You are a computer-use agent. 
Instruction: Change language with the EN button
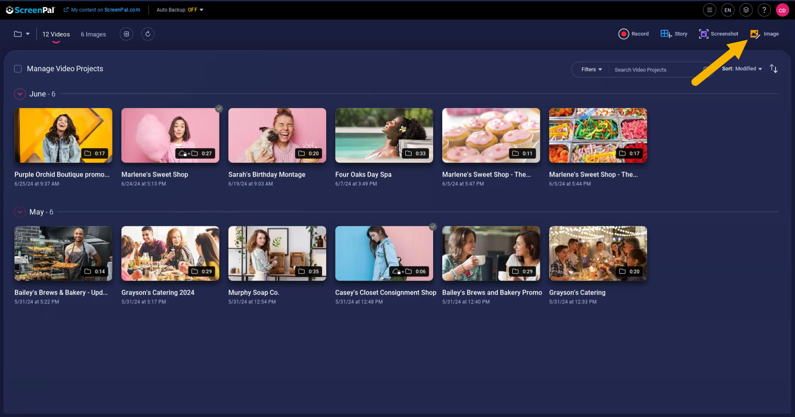(728, 10)
